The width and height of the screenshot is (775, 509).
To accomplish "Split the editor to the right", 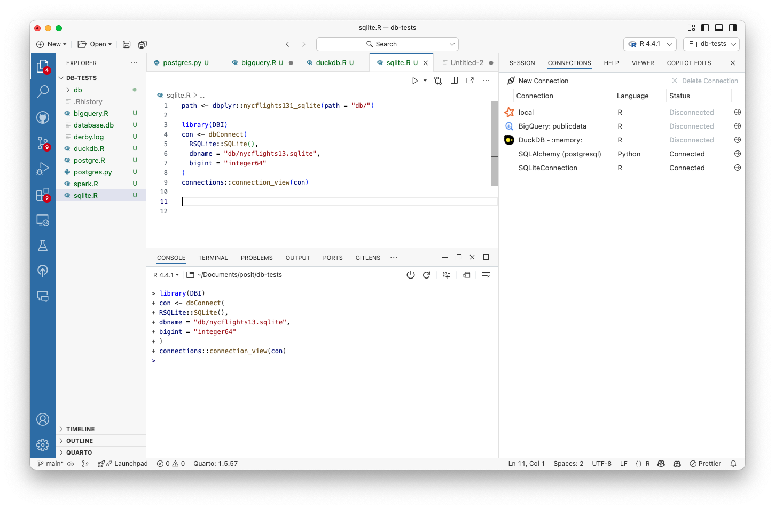I will [454, 81].
